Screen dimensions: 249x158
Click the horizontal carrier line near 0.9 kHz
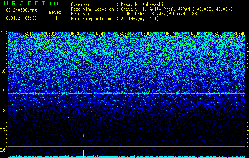(127, 93)
